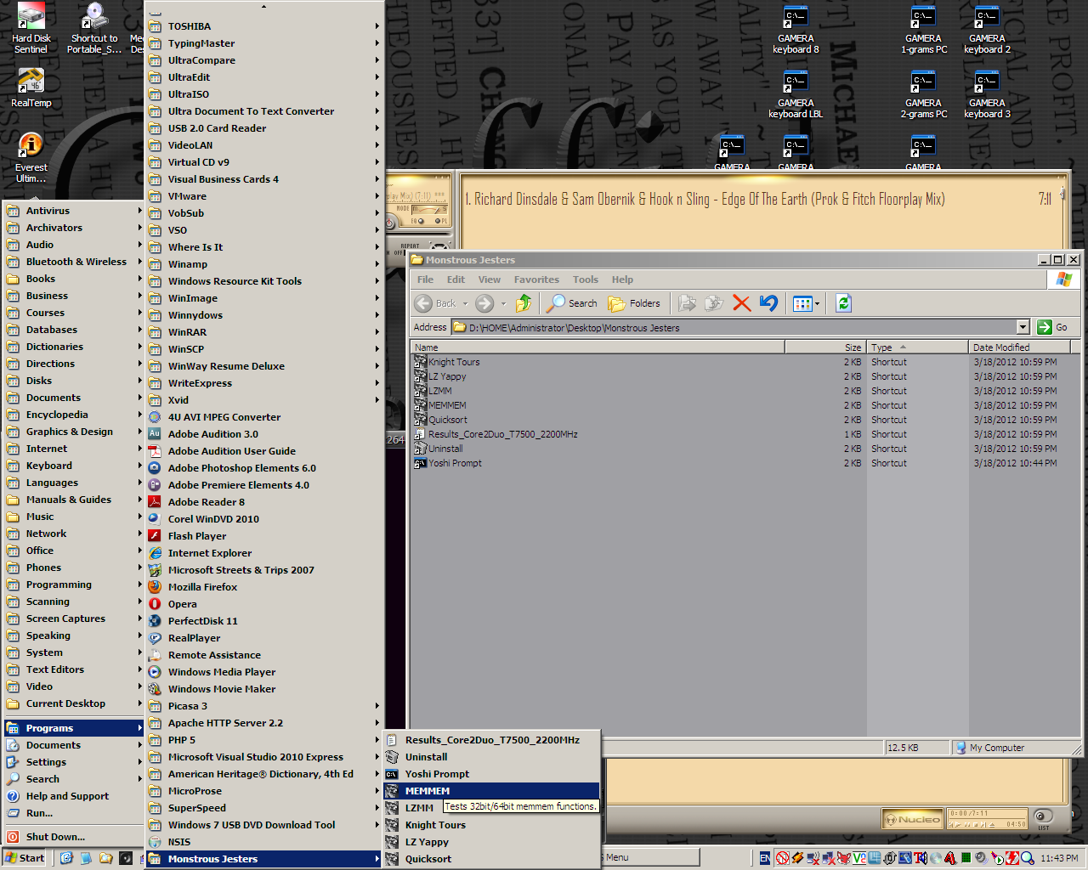Viewport: 1088px width, 870px height.
Task: Open the Favorites menu in Explorer
Action: (536, 280)
